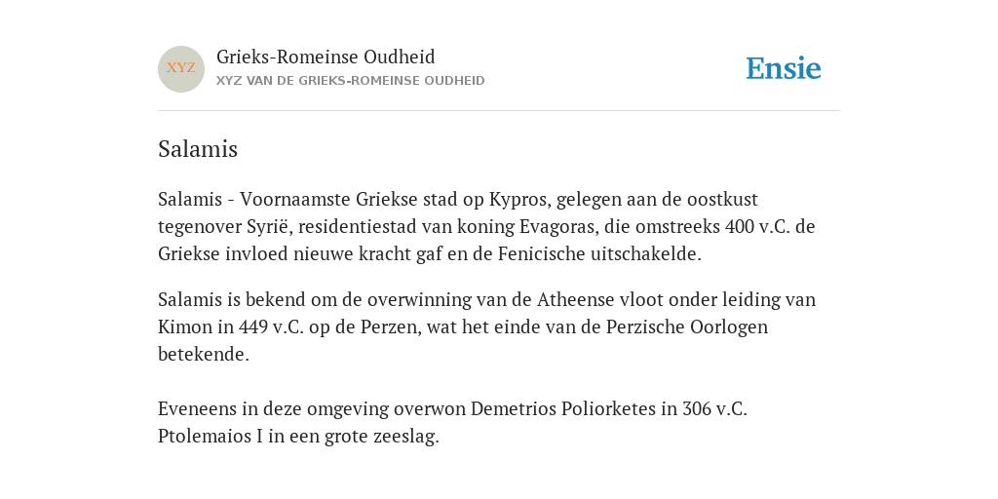
Task: Click the round XYZ avatar icon
Action: (181, 69)
